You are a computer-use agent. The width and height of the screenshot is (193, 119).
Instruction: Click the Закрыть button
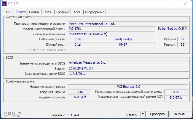(x=180, y=114)
